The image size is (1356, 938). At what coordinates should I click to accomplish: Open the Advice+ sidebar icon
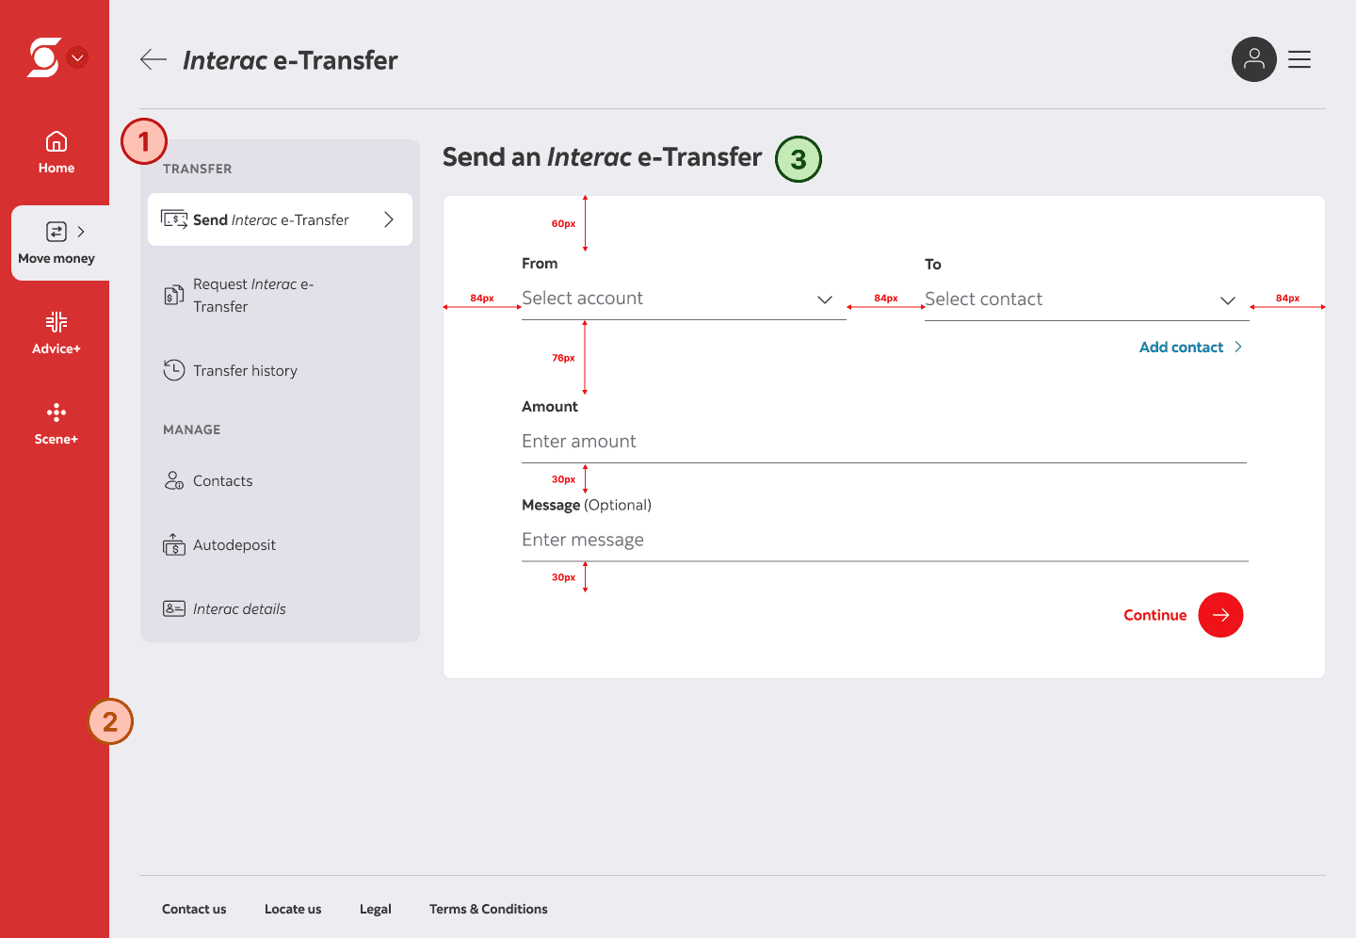(56, 322)
